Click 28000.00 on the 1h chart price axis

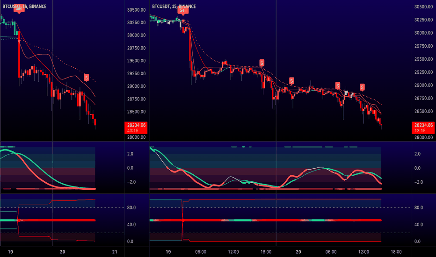(x=136, y=137)
